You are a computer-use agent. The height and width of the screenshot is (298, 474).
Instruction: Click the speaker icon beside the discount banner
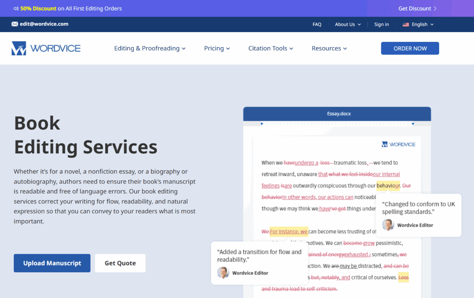16,8
